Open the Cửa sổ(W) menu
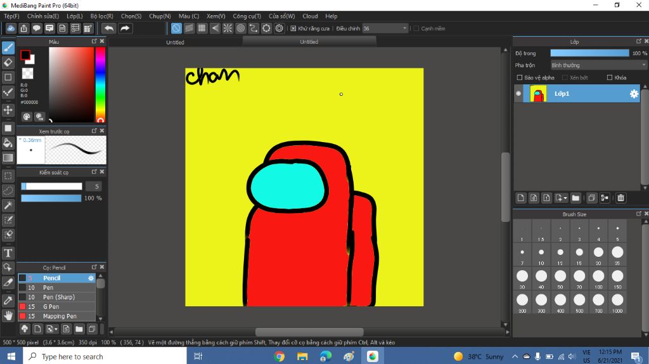Image resolution: width=649 pixels, height=364 pixels. [282, 16]
